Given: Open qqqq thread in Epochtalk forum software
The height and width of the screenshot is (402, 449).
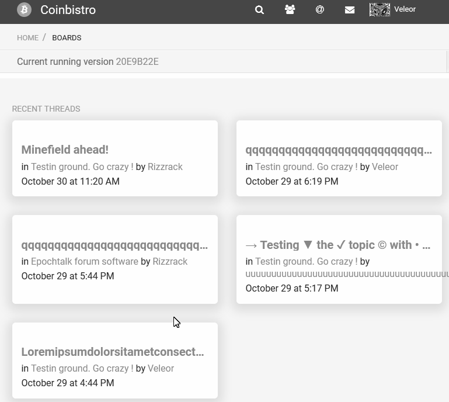Looking at the screenshot, I should click(x=114, y=245).
